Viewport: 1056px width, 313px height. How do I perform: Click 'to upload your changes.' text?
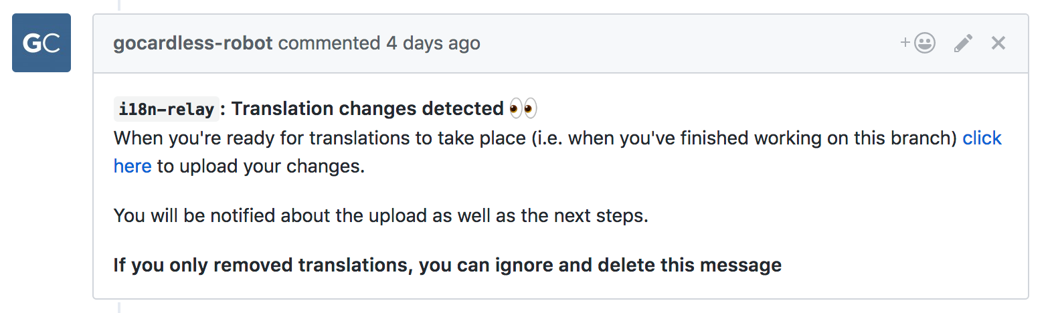click(261, 166)
